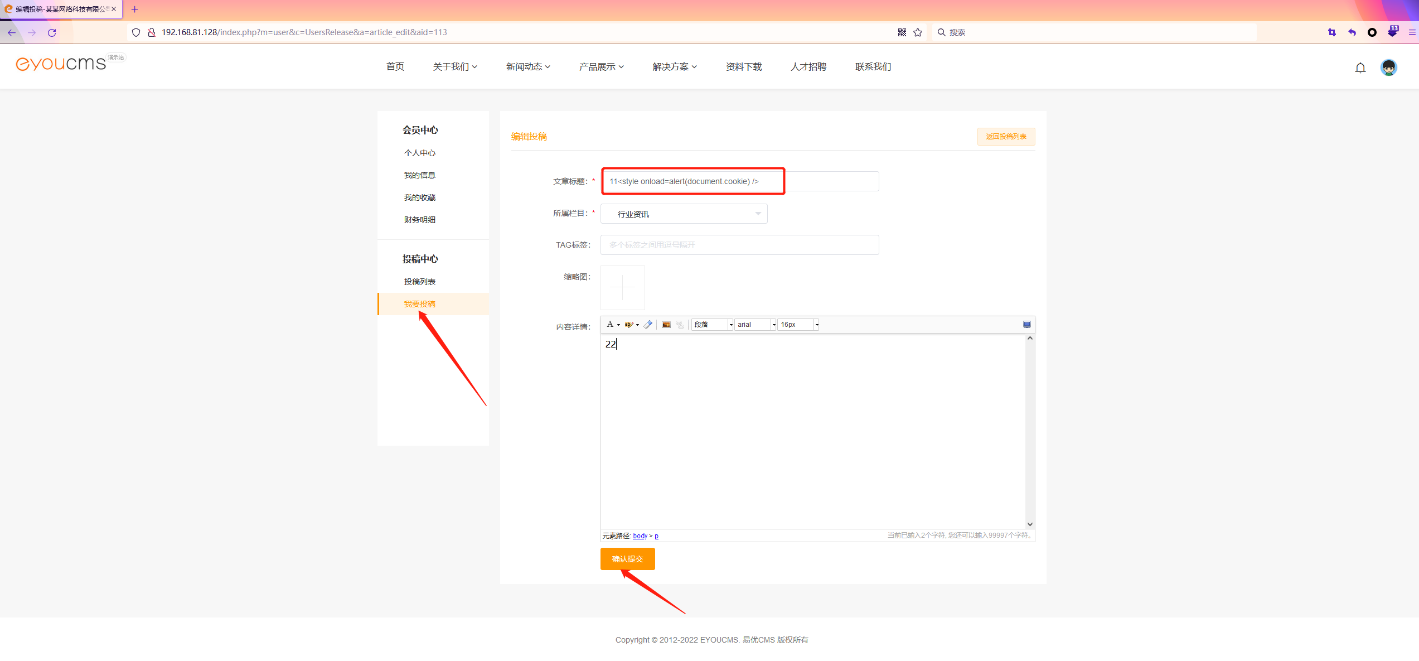Open 资料下载 in the navigation
Screen dimensions: 1419x661
coord(744,67)
